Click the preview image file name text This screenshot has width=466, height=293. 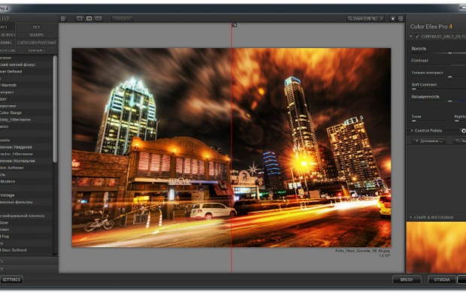[362, 251]
